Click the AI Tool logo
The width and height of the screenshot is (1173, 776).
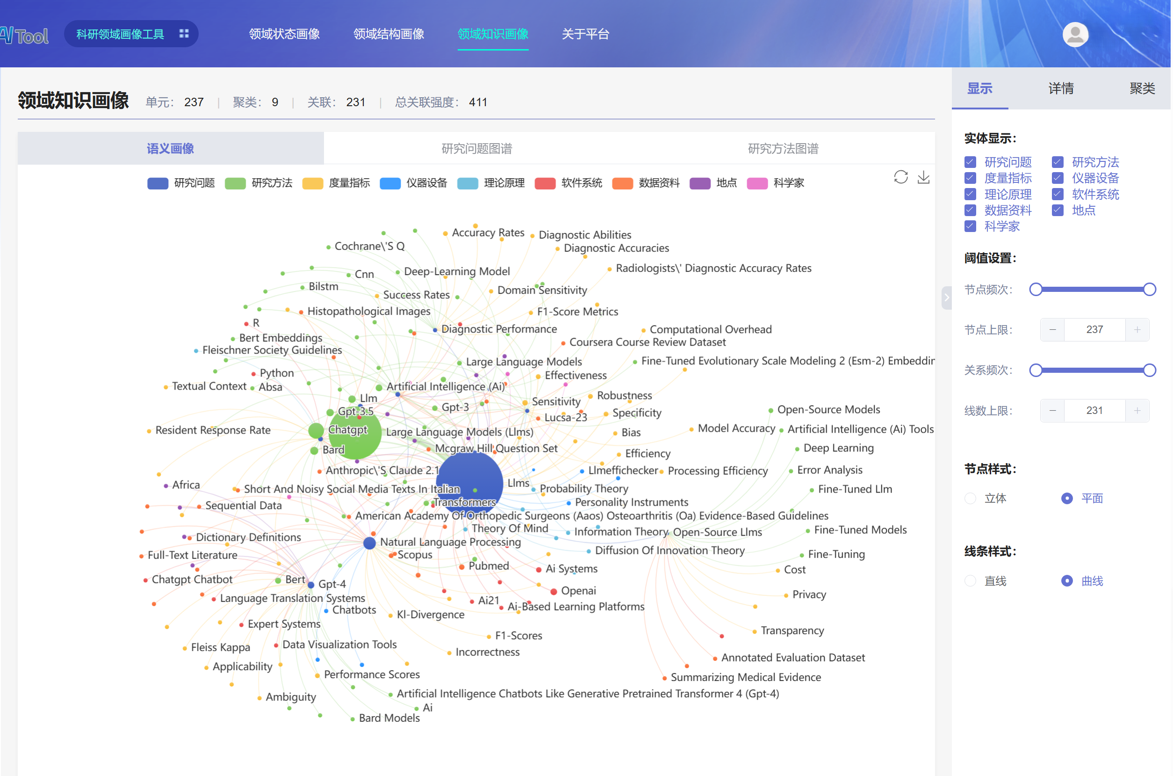[x=25, y=35]
